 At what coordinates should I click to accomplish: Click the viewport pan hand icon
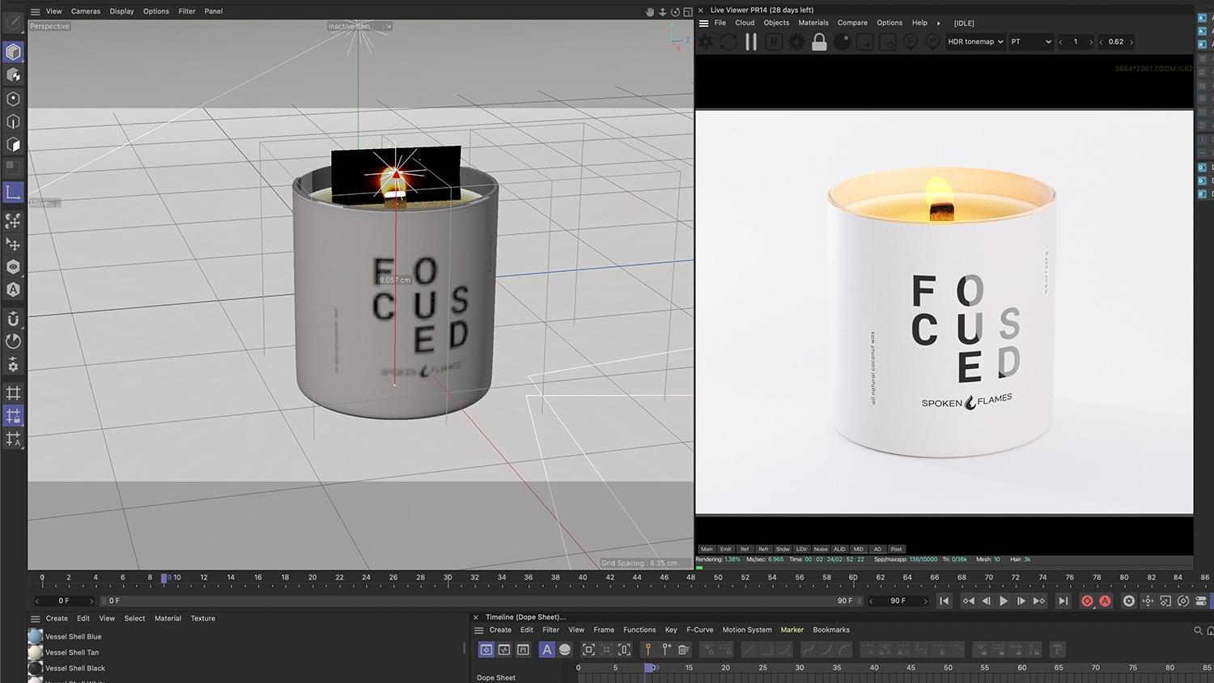pyautogui.click(x=650, y=12)
